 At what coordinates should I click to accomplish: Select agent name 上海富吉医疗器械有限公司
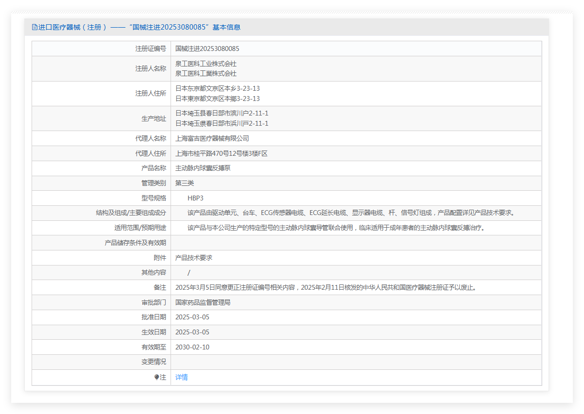point(212,138)
